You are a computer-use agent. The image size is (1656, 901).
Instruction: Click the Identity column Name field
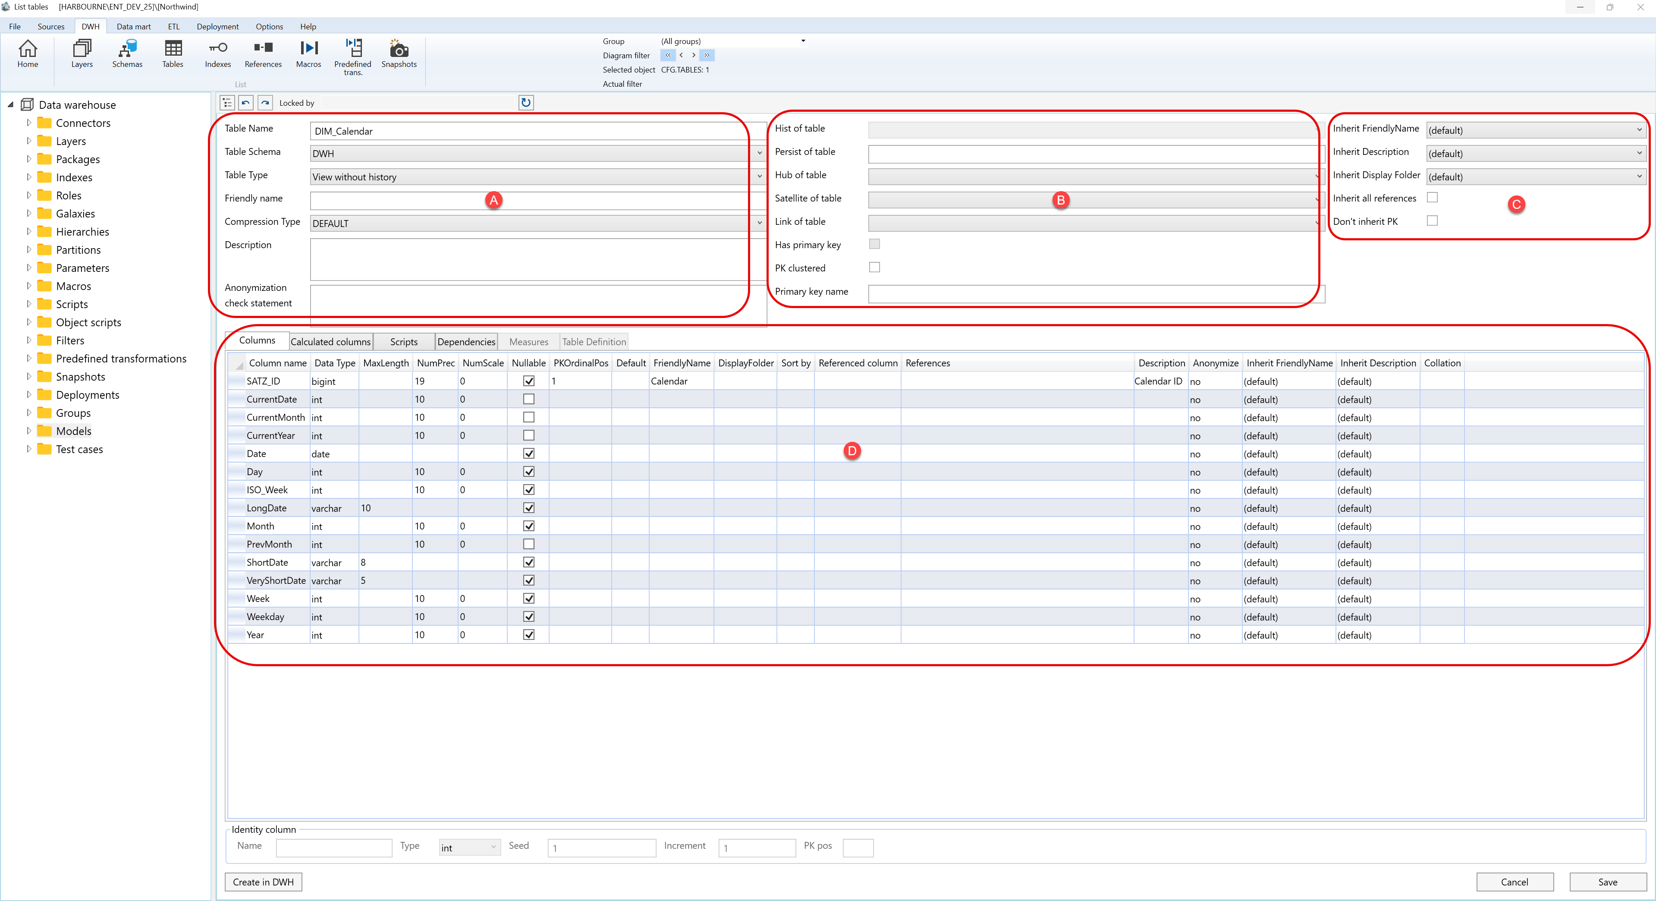(333, 847)
